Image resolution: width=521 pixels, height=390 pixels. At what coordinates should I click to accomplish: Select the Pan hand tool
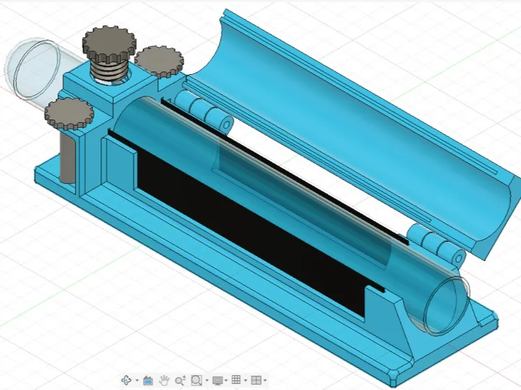[x=164, y=380]
